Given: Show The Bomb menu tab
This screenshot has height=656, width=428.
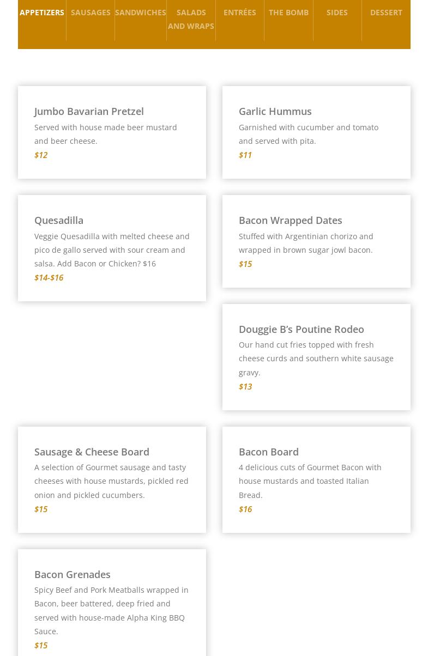Looking at the screenshot, I should (288, 13).
